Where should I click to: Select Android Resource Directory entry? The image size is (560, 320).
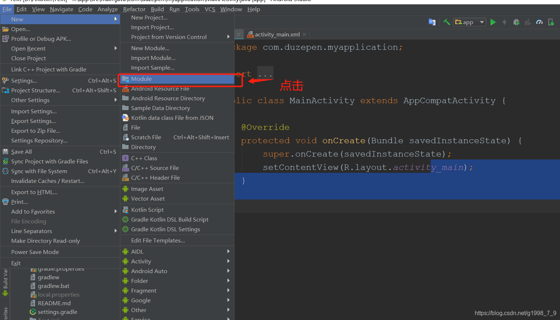click(177, 98)
